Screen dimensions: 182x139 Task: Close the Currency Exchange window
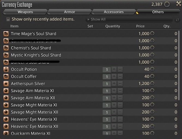[179, 4]
